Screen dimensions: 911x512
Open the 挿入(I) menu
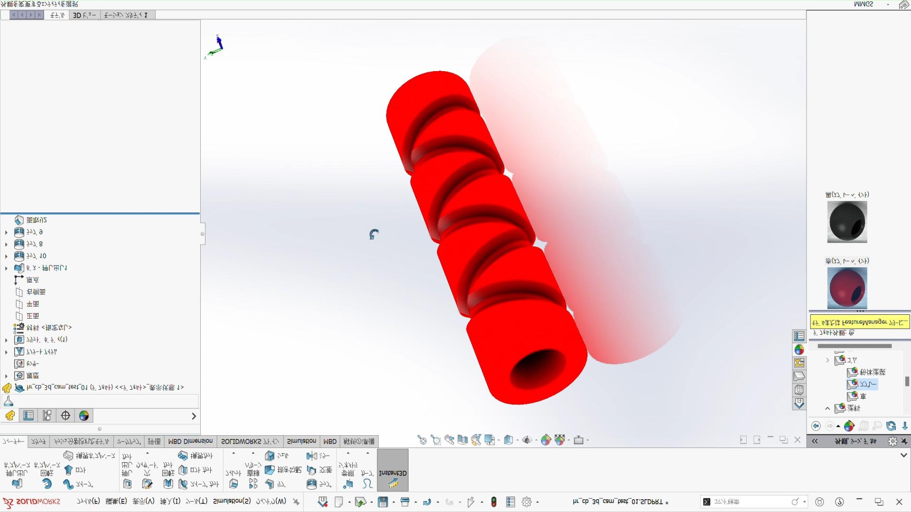170,502
